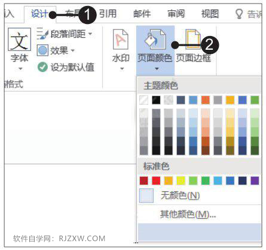The width and height of the screenshot is (266, 250).
Task: Choose purple standard color
Action: point(255,180)
